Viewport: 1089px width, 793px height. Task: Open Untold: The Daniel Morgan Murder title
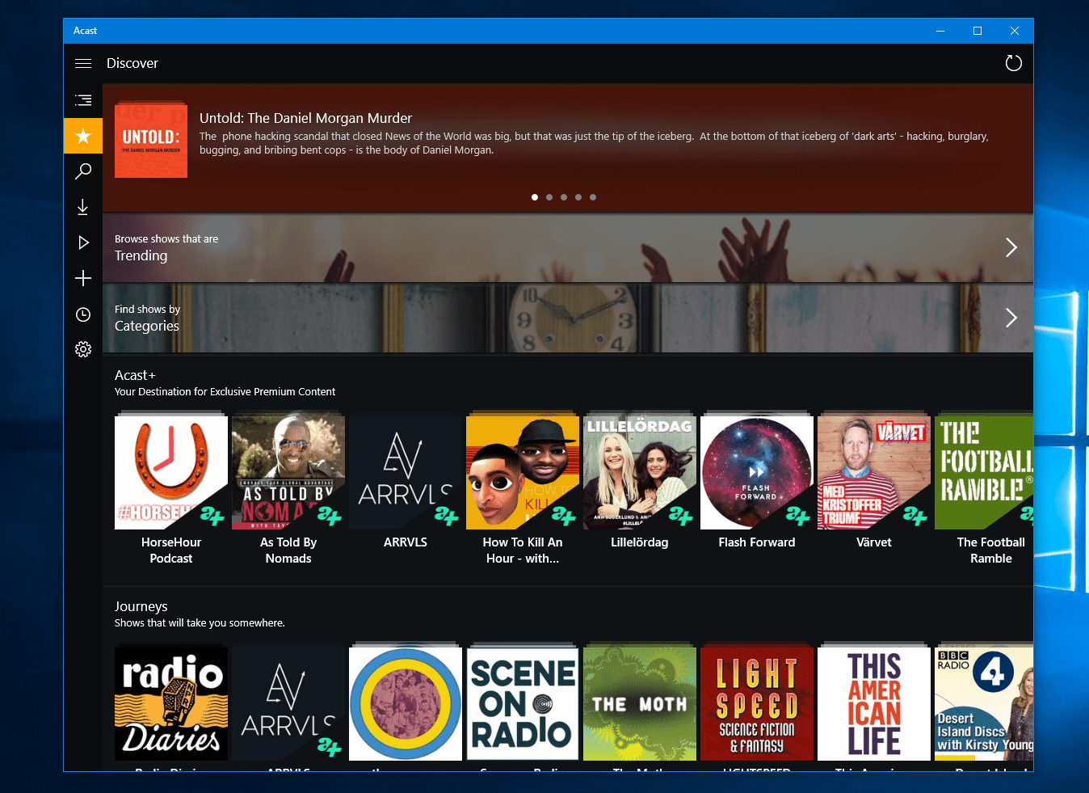(305, 118)
